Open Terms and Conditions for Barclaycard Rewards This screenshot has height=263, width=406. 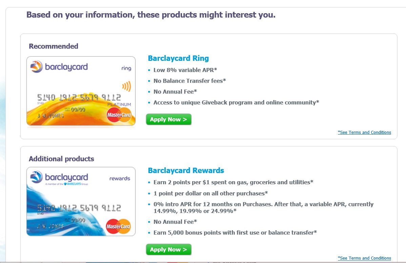coord(364,258)
